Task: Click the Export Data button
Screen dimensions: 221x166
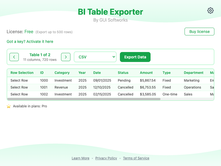Action: pyautogui.click(x=135, y=57)
